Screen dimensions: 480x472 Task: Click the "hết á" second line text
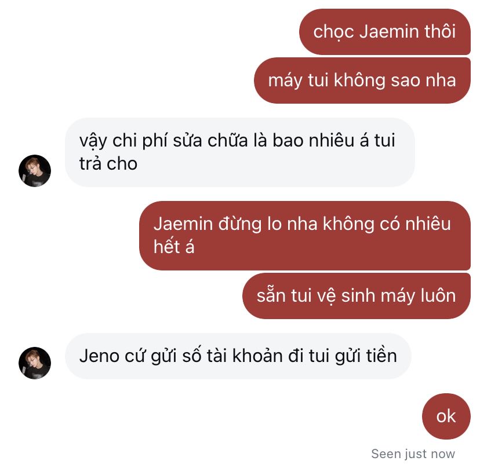tap(174, 247)
